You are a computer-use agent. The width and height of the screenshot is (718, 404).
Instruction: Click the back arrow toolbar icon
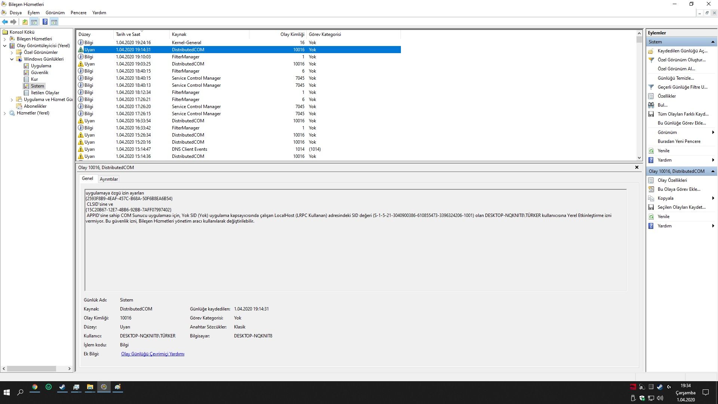pyautogui.click(x=5, y=22)
